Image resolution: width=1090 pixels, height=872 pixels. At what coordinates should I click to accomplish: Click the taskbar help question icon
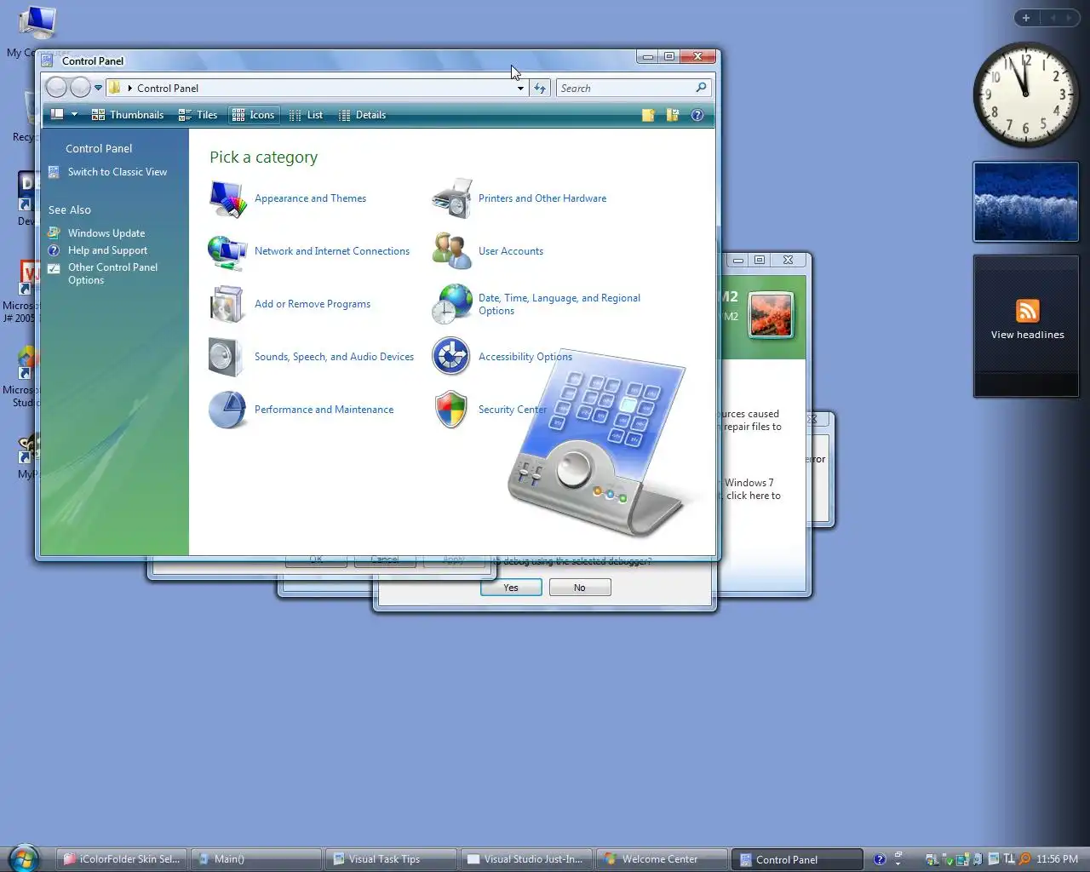tap(880, 859)
